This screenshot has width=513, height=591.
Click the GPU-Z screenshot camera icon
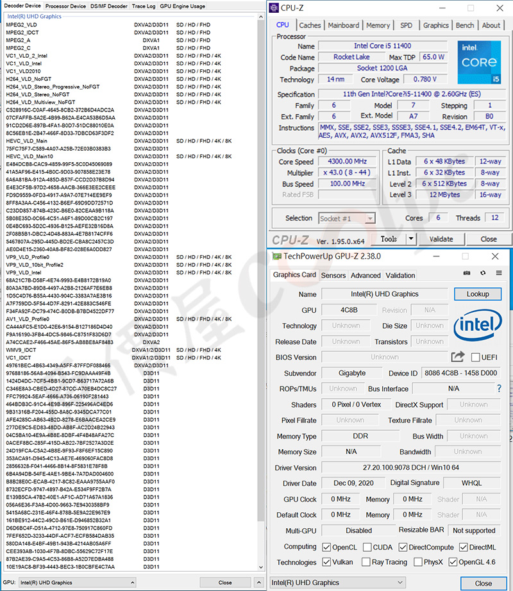point(467,273)
